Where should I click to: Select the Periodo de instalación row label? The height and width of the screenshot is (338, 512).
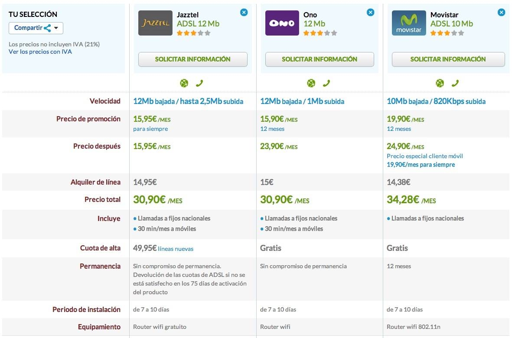[87, 309]
